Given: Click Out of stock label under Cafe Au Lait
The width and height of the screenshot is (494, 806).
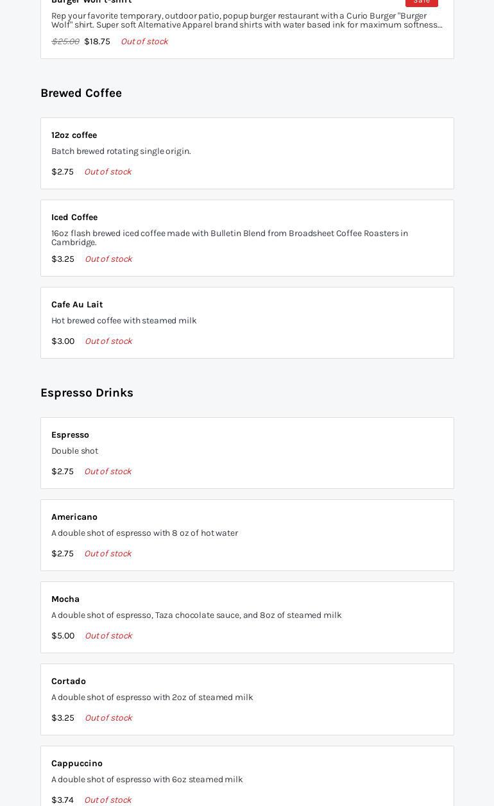Looking at the screenshot, I should 108,341.
